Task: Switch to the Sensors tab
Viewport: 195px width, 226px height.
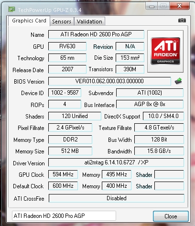Action: (62, 22)
